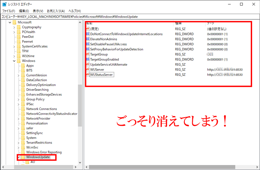Click the System folder icon
The height and width of the screenshot is (170, 260).
pos(23,137)
